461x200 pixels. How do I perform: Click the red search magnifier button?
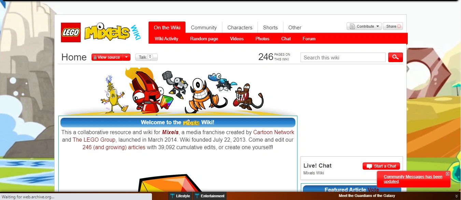[395, 57]
